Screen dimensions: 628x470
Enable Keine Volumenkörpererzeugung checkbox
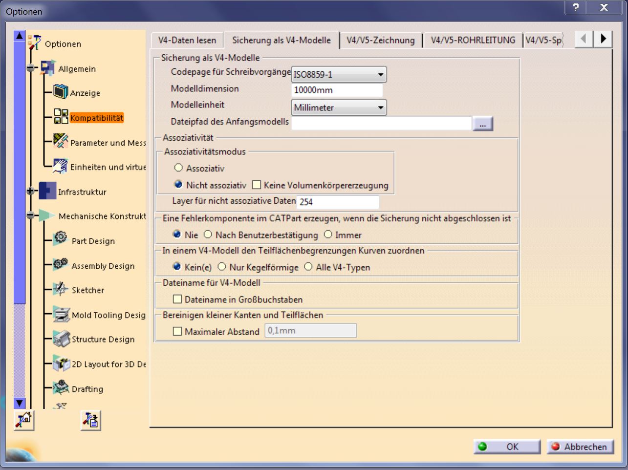(x=257, y=185)
